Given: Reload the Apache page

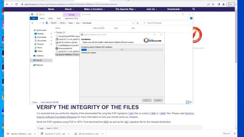Looking at the screenshot, I should tap(16, 4).
